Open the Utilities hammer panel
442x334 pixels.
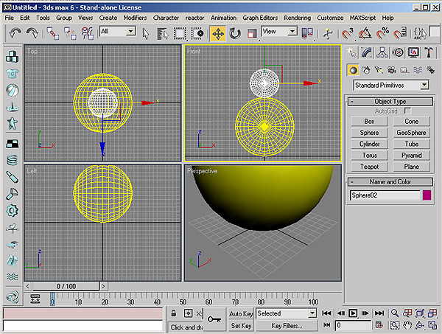point(427,52)
